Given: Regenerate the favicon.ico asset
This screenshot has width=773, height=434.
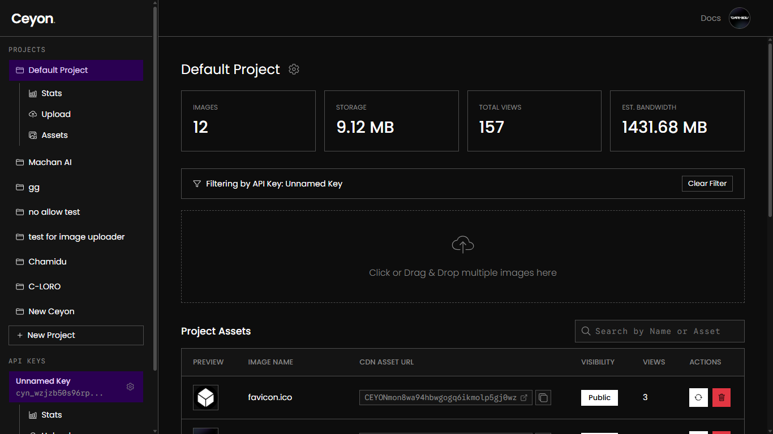Looking at the screenshot, I should point(698,397).
